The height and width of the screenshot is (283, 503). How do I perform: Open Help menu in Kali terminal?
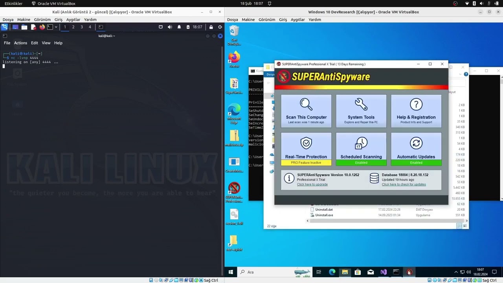tap(58, 43)
